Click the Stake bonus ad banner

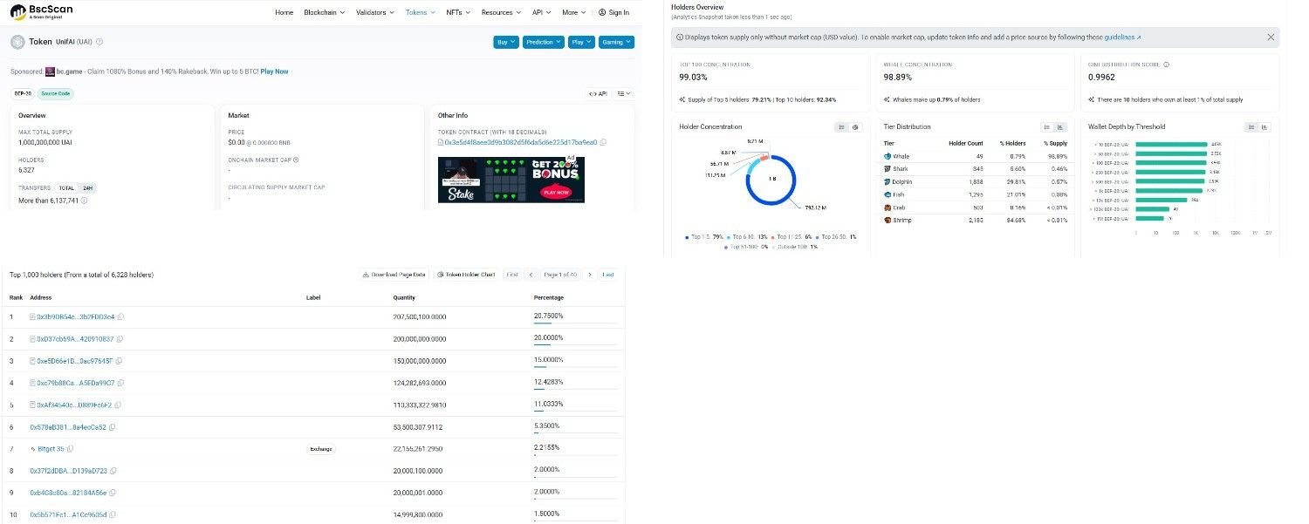(511, 179)
